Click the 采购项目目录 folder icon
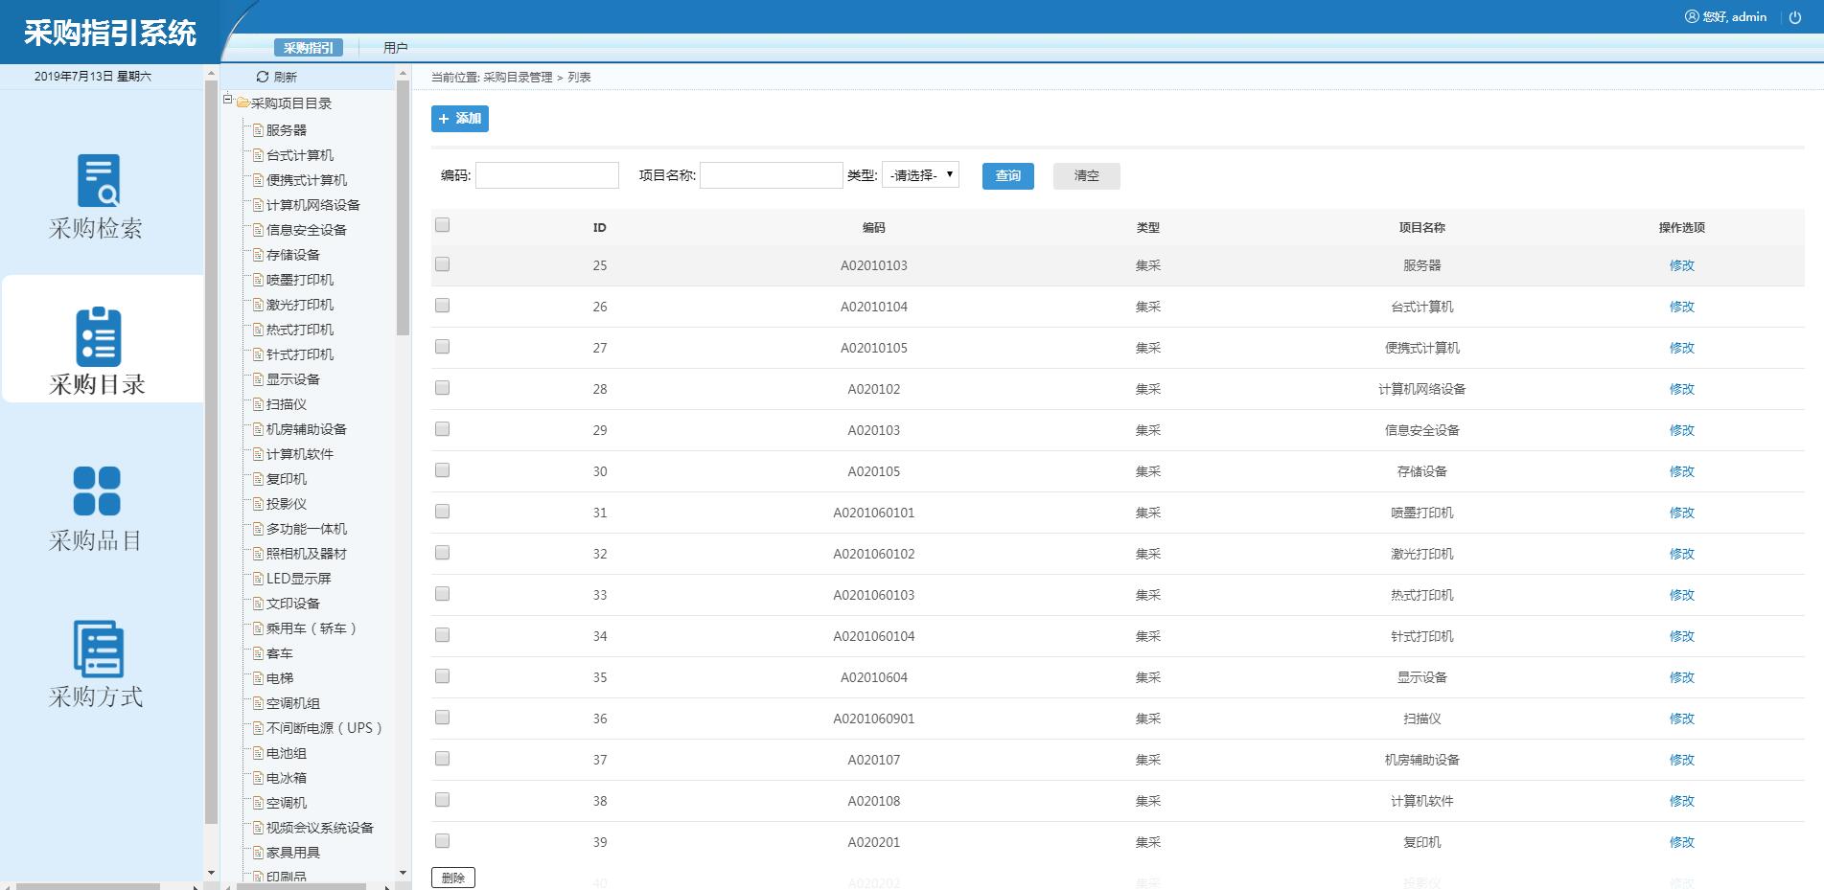This screenshot has height=890, width=1824. point(242,103)
